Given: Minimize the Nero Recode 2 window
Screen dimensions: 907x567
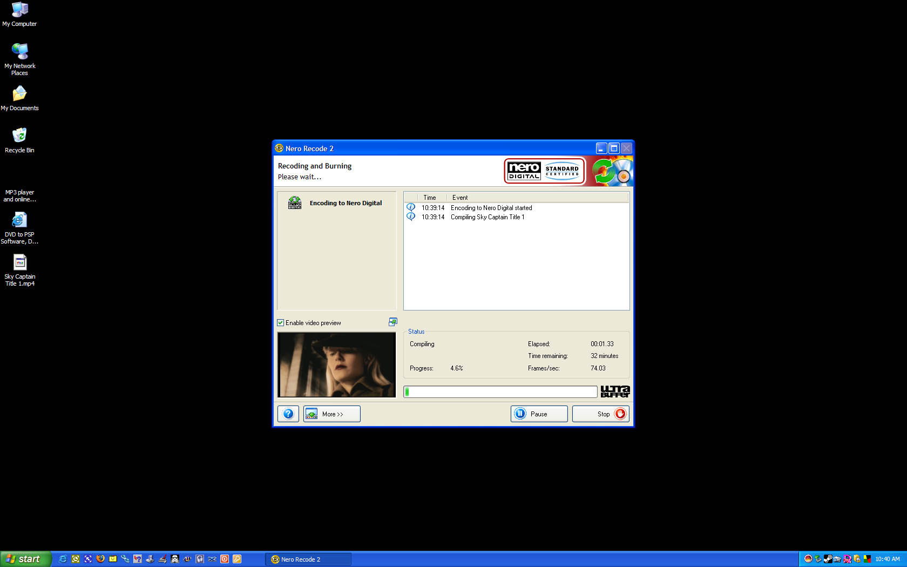Looking at the screenshot, I should point(601,148).
